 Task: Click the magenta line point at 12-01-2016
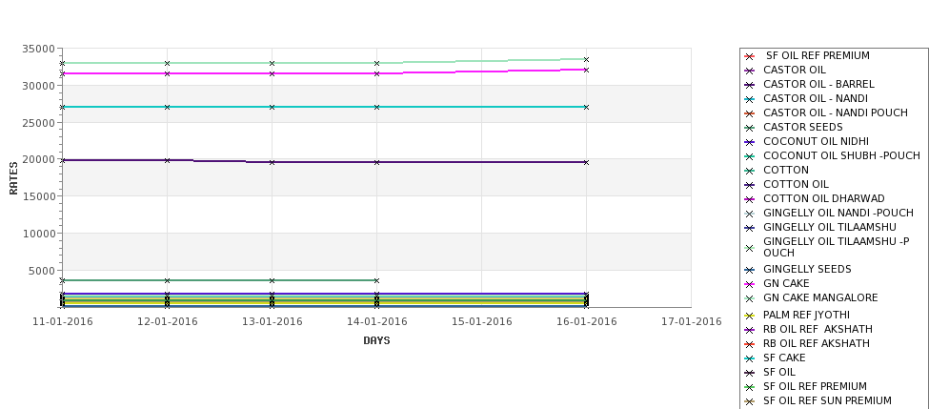pos(167,73)
